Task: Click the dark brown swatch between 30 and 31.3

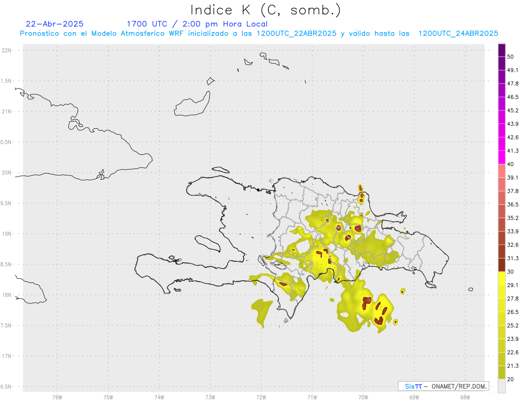Action: coord(502,265)
